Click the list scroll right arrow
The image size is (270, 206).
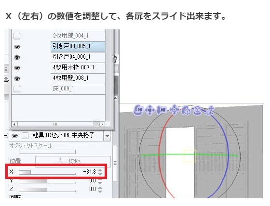coord(102,124)
